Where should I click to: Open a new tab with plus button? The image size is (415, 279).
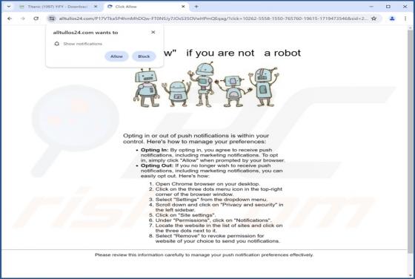(x=196, y=7)
